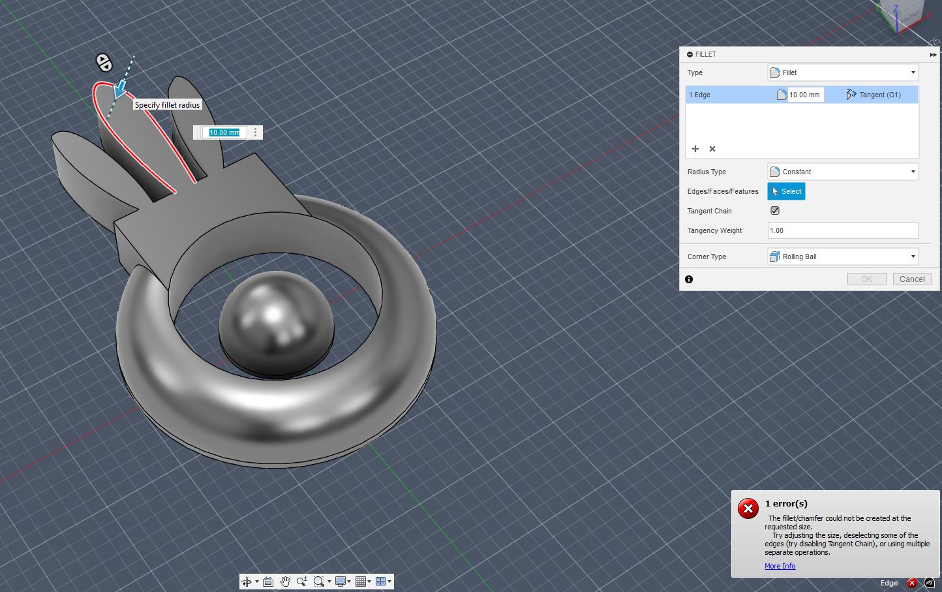Click the Zoom Window fit icon
Screen dimensions: 942x592
coord(318,582)
